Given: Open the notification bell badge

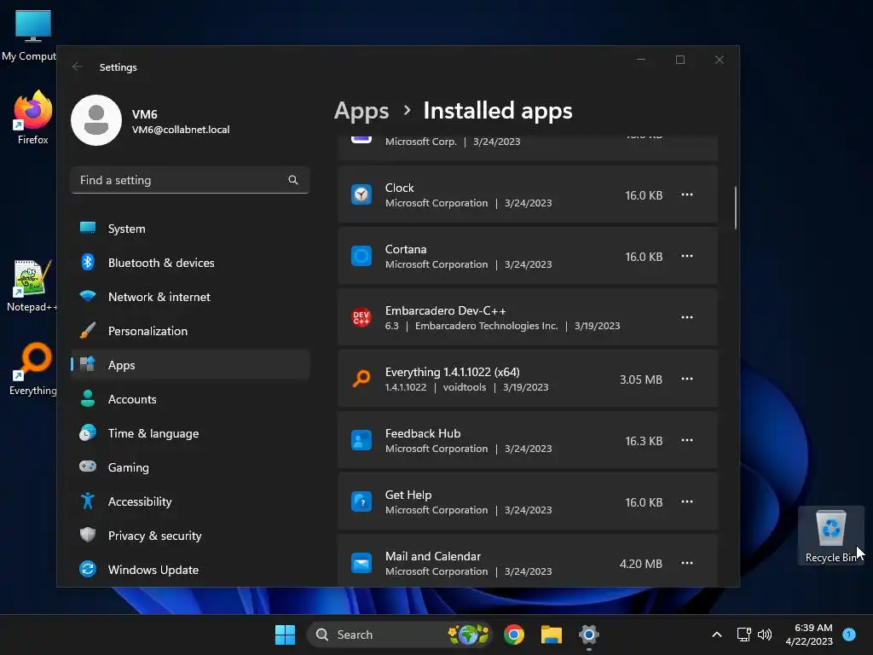Looking at the screenshot, I should 849,634.
